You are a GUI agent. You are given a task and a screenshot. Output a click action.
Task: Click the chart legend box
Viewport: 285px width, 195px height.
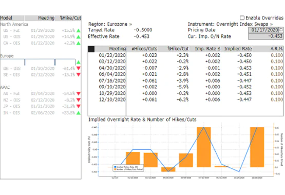tap(128, 168)
